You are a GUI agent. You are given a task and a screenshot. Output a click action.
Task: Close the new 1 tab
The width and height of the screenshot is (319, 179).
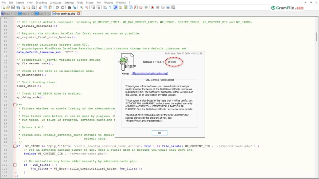click(15, 14)
